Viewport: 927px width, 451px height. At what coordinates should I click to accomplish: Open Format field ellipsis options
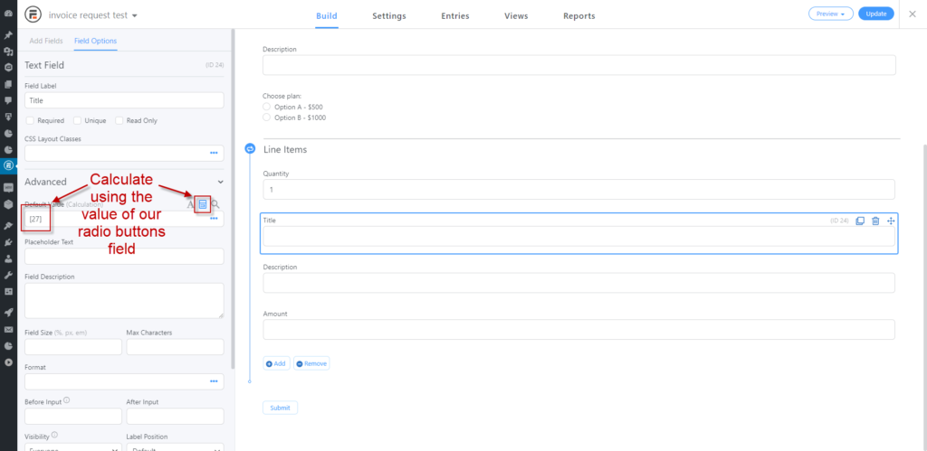point(214,382)
